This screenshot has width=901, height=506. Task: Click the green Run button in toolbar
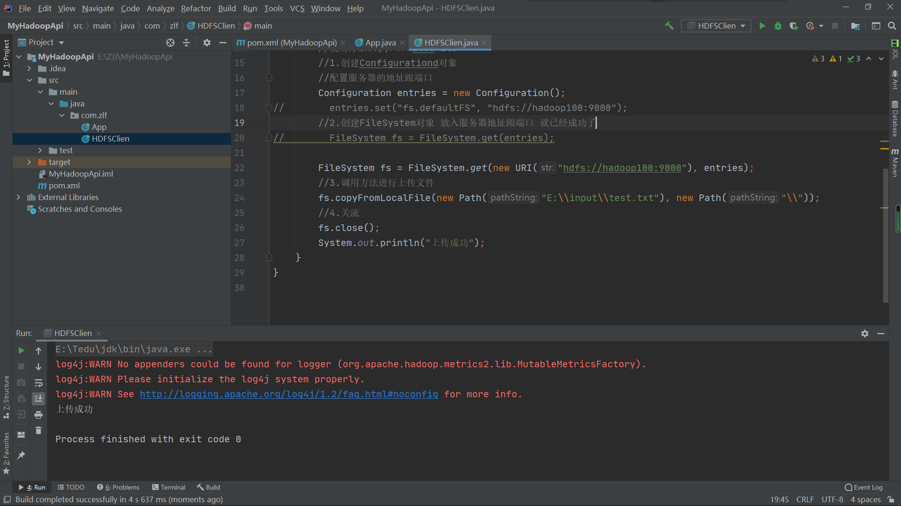(x=762, y=26)
